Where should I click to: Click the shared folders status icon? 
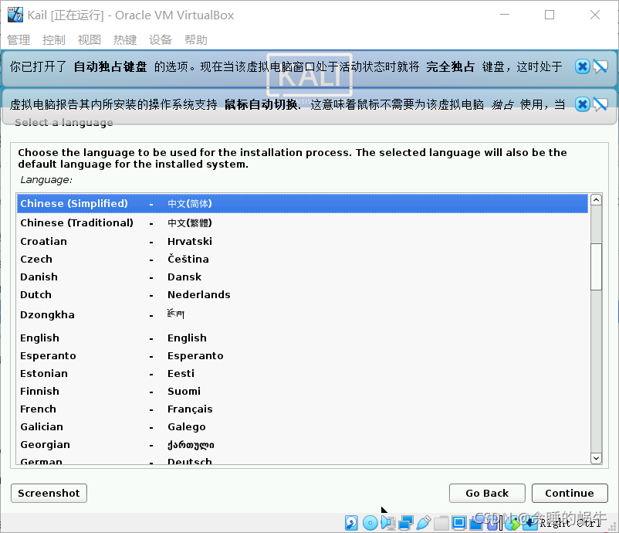click(x=441, y=523)
